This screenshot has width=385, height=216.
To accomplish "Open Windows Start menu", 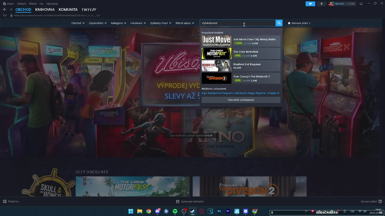I will coord(131,211).
